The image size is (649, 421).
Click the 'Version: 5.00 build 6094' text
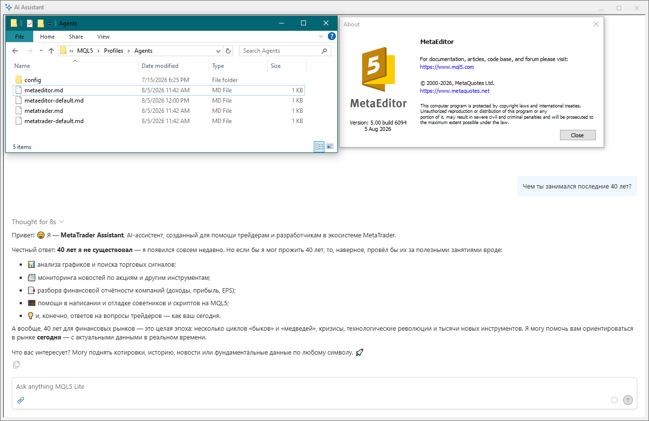pos(378,123)
